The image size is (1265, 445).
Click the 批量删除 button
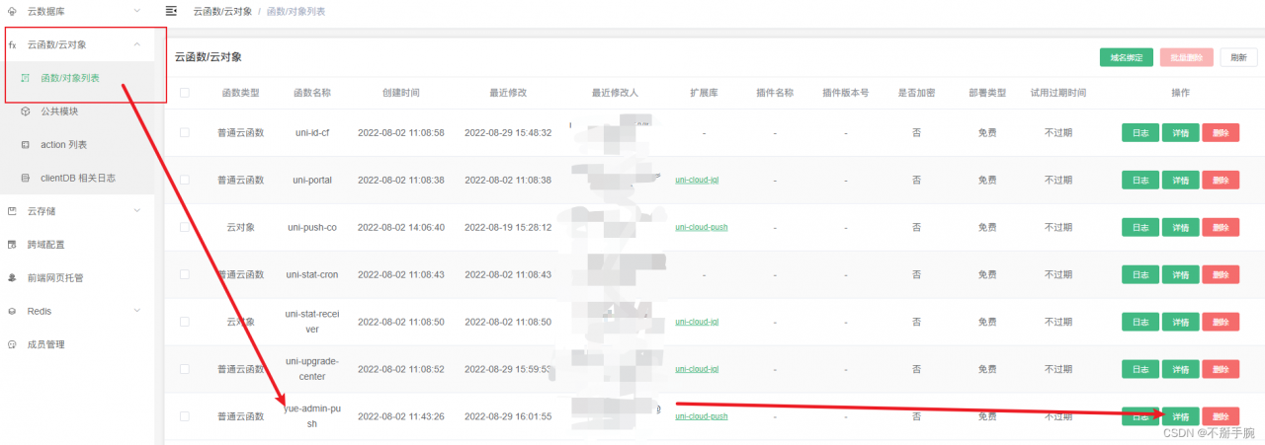pos(1186,57)
